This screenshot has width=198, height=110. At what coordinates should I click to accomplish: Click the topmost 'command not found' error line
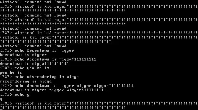(33, 2)
